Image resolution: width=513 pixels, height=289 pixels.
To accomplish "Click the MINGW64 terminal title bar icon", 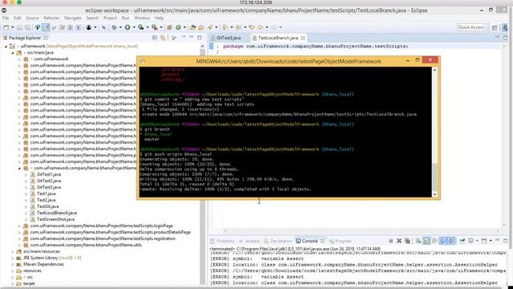I will [x=143, y=61].
